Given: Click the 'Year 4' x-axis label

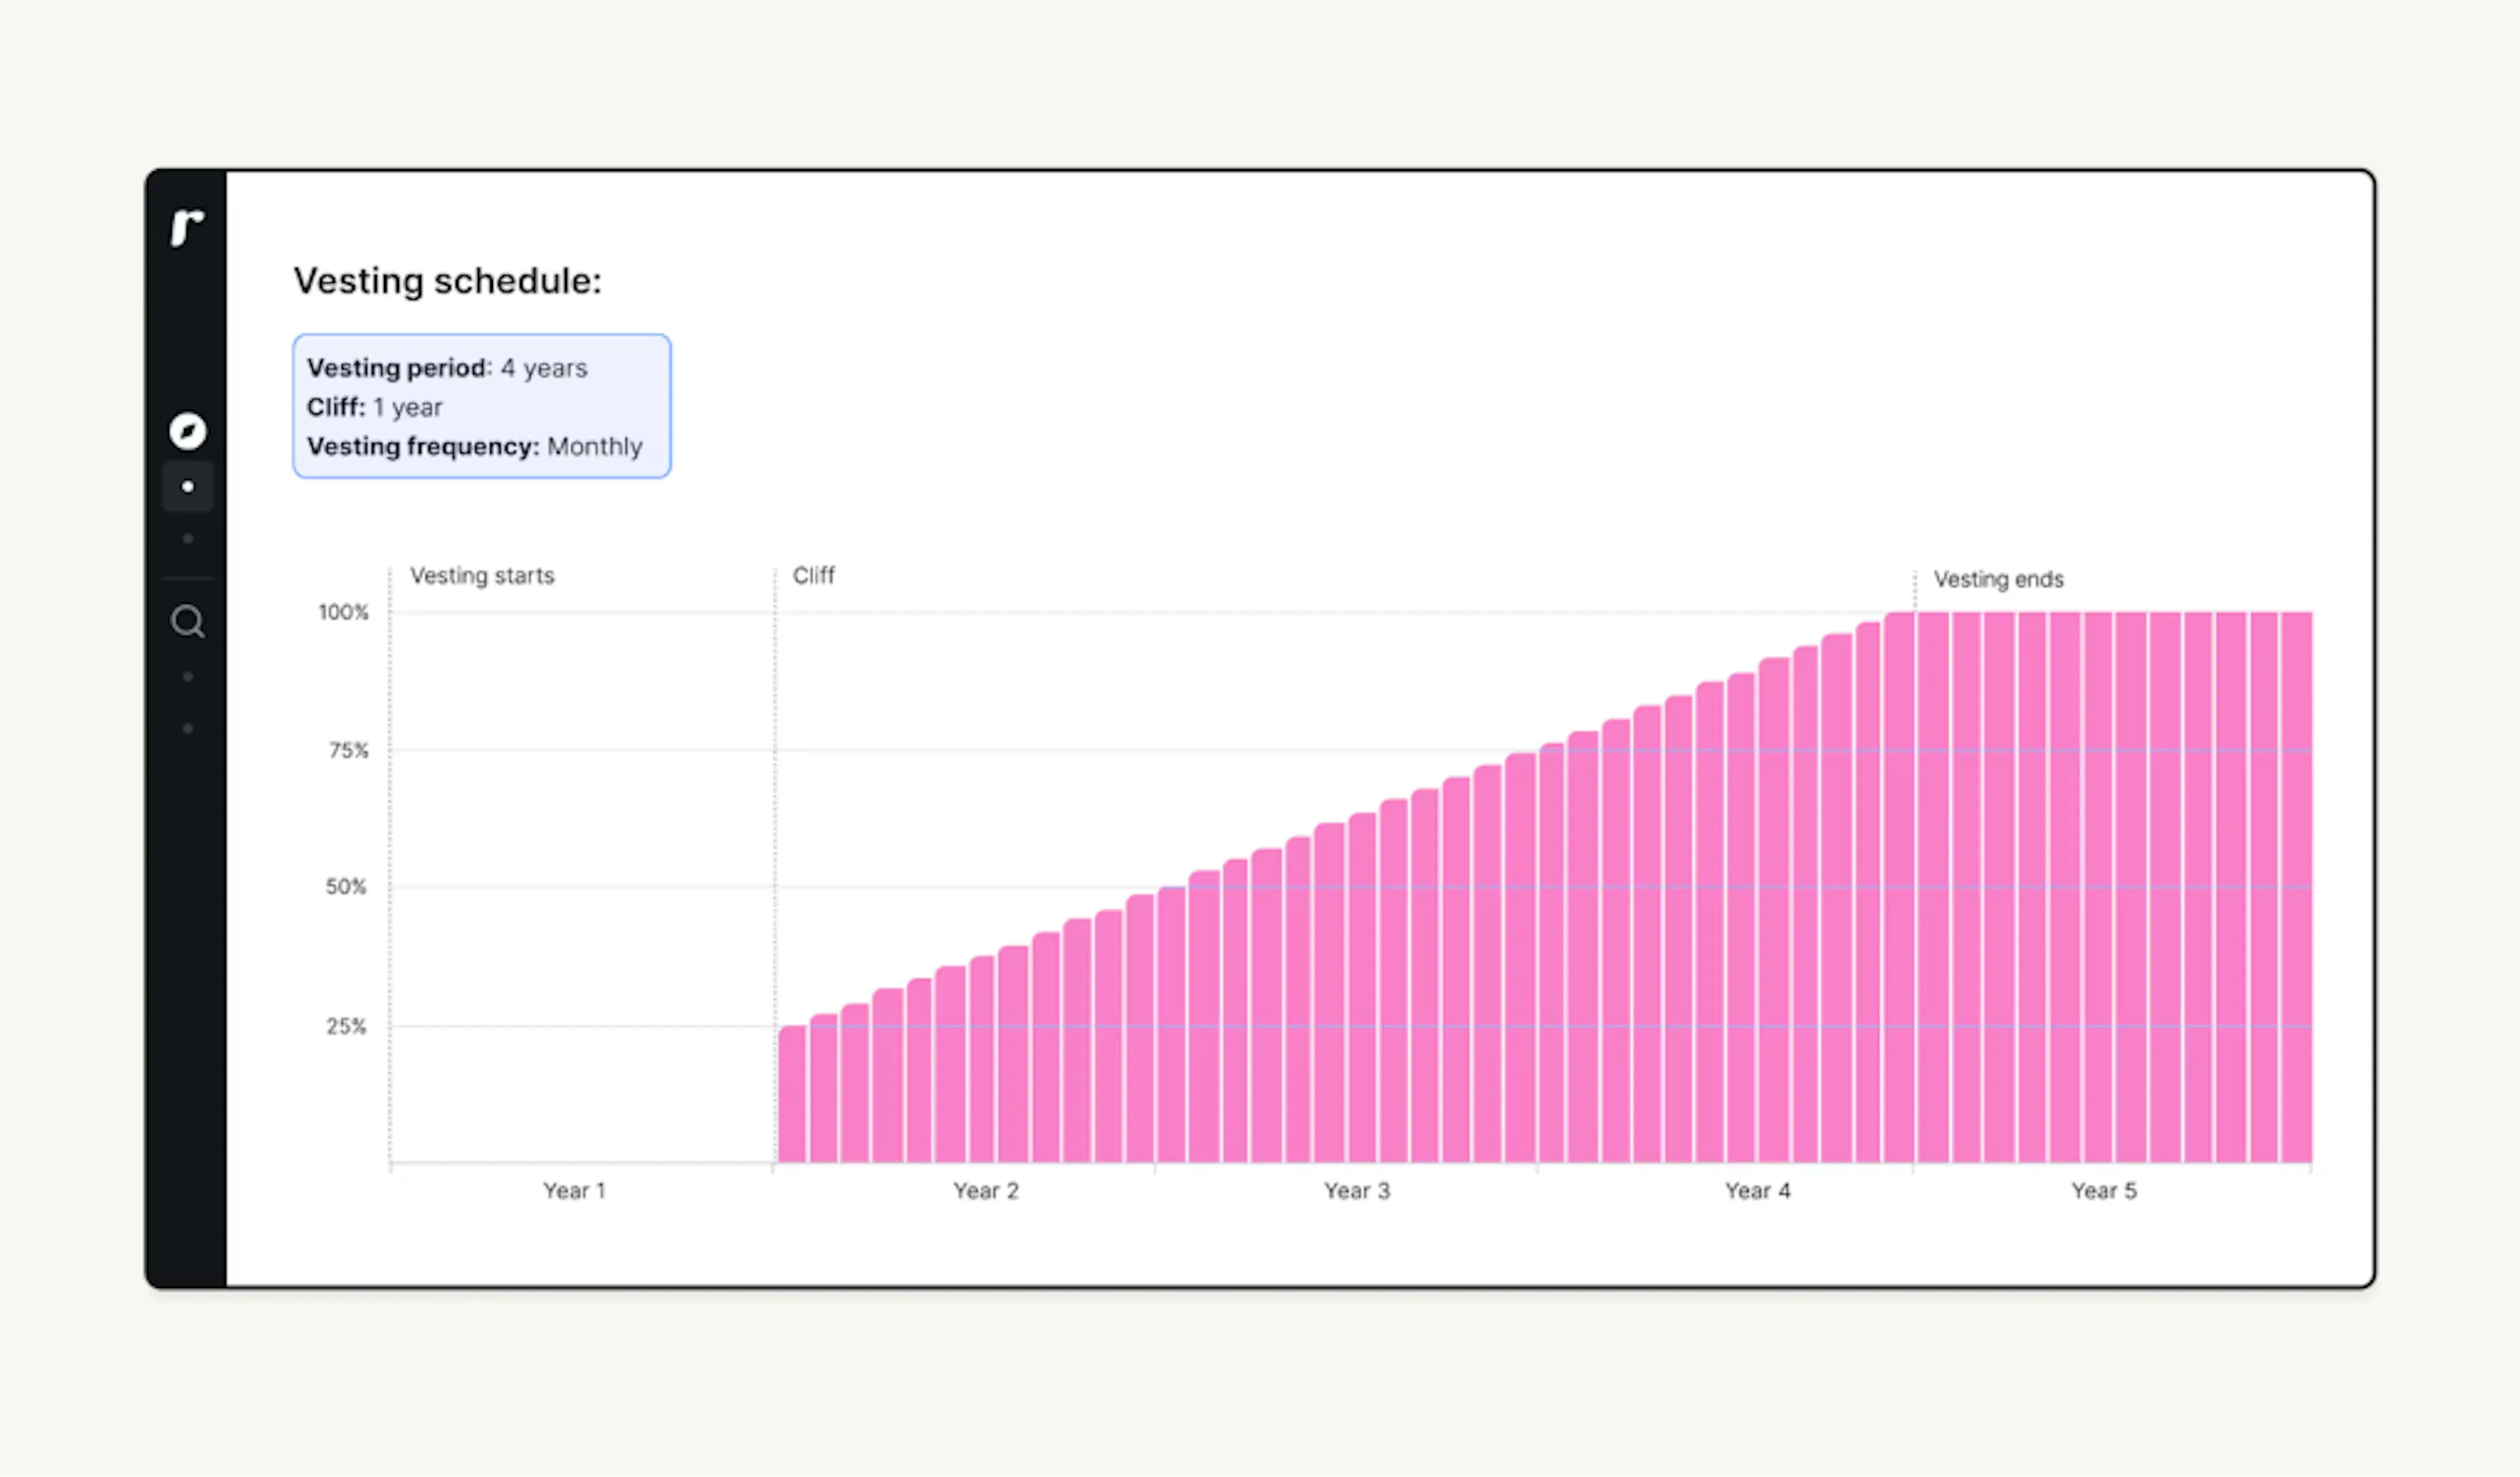Looking at the screenshot, I should tap(1757, 1191).
